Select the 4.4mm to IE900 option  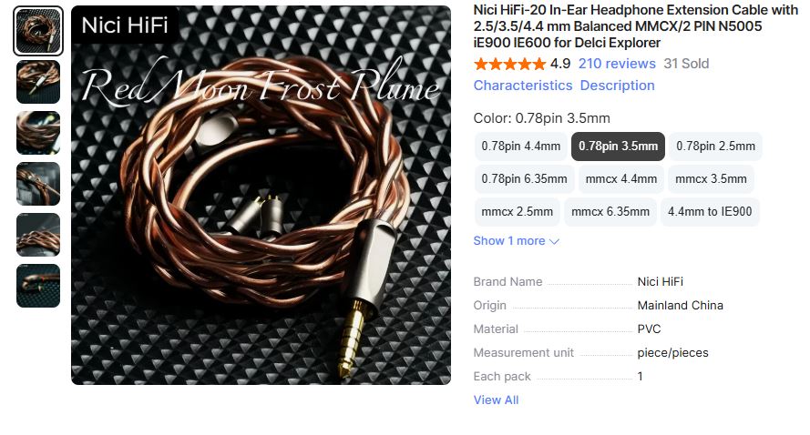tap(710, 211)
